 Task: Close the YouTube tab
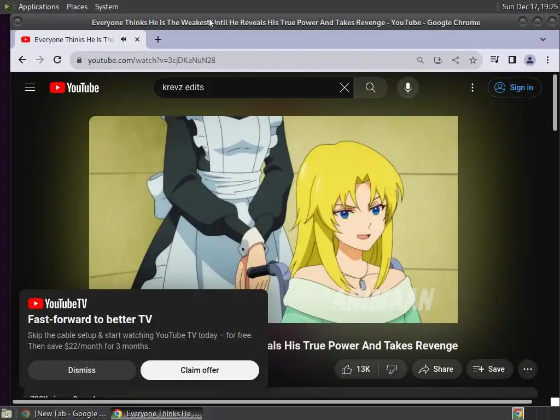137,39
